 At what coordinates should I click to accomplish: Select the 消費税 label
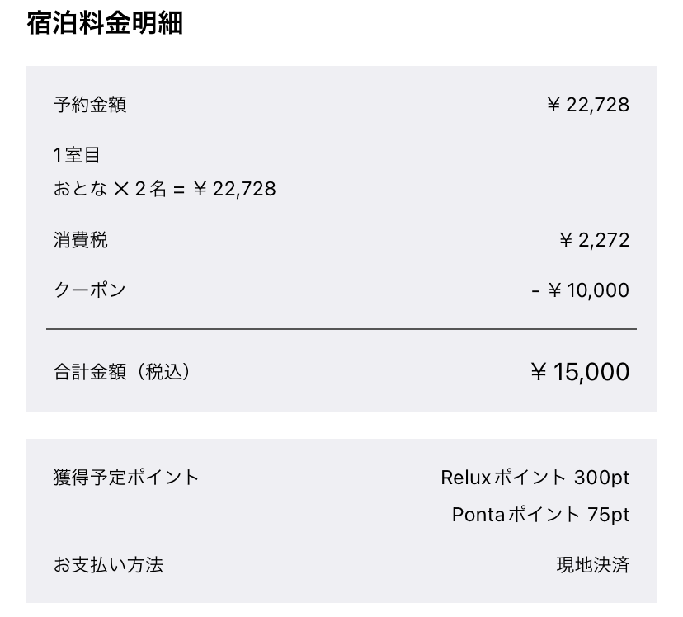click(81, 240)
